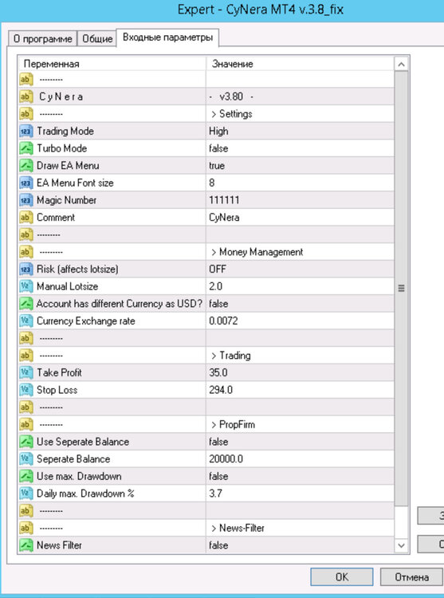Click the icon beside Account has different Currency
The width and height of the screenshot is (444, 598).
pos(26,304)
